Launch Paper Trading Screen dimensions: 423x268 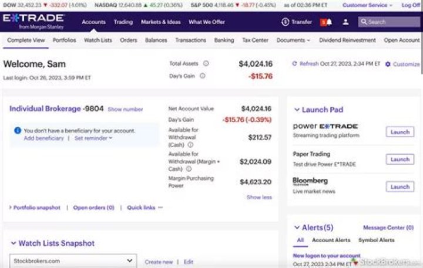click(400, 160)
